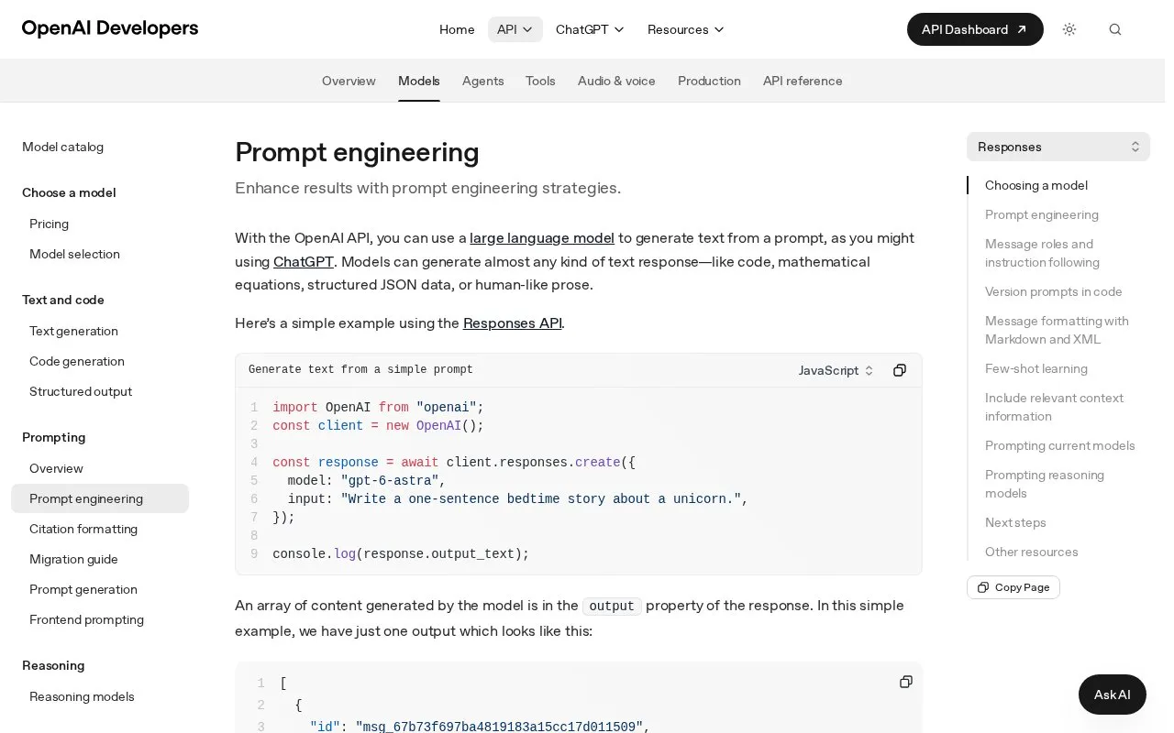This screenshot has width=1174, height=733.
Task: Expand the Resources dropdown menu
Action: point(686,29)
